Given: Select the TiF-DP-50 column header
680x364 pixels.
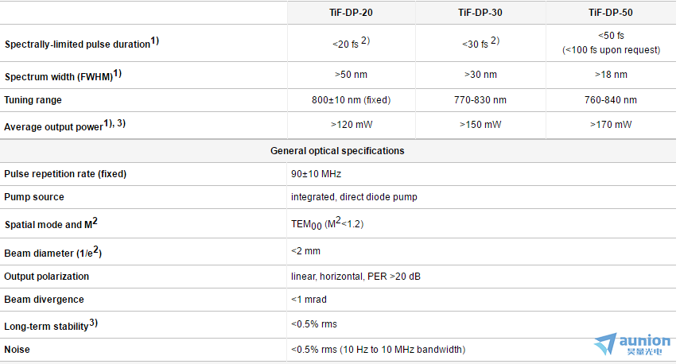Looking at the screenshot, I should tap(611, 13).
